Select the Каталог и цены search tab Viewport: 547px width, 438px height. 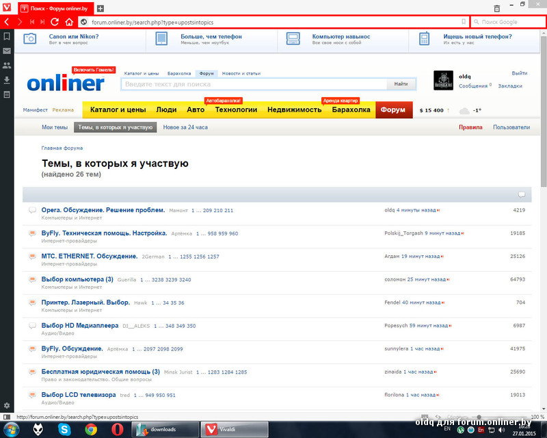[142, 73]
